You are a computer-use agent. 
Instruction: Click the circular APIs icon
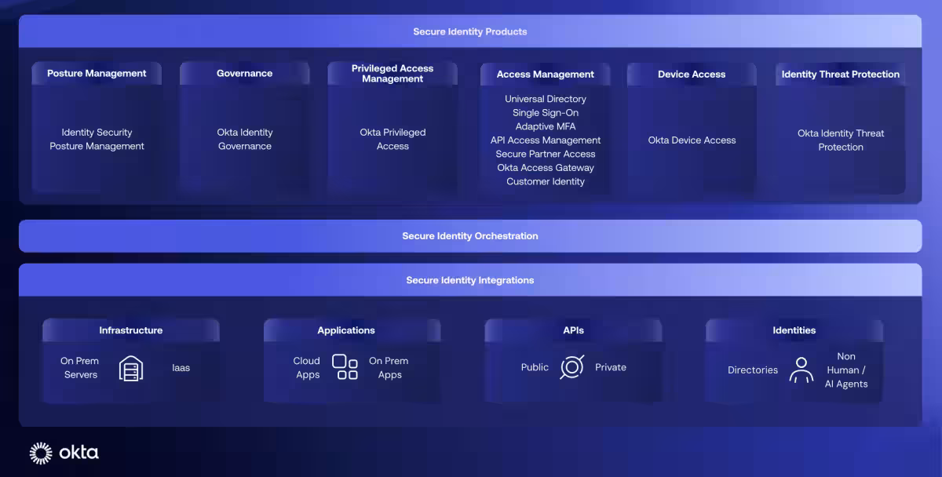[572, 367]
